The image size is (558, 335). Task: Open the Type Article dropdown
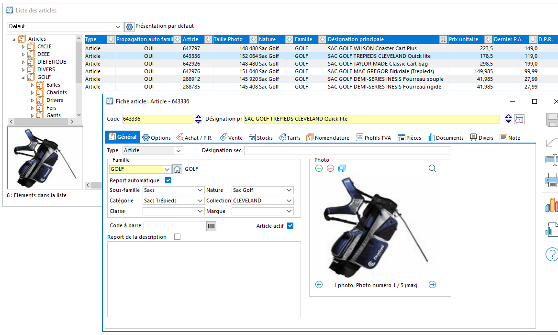click(x=179, y=151)
